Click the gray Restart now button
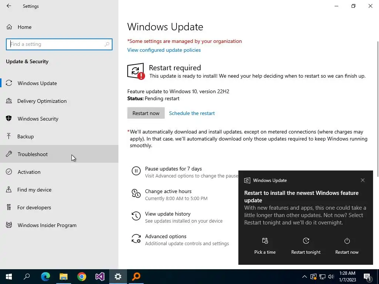Image resolution: width=379 pixels, height=284 pixels. pyautogui.click(x=146, y=113)
